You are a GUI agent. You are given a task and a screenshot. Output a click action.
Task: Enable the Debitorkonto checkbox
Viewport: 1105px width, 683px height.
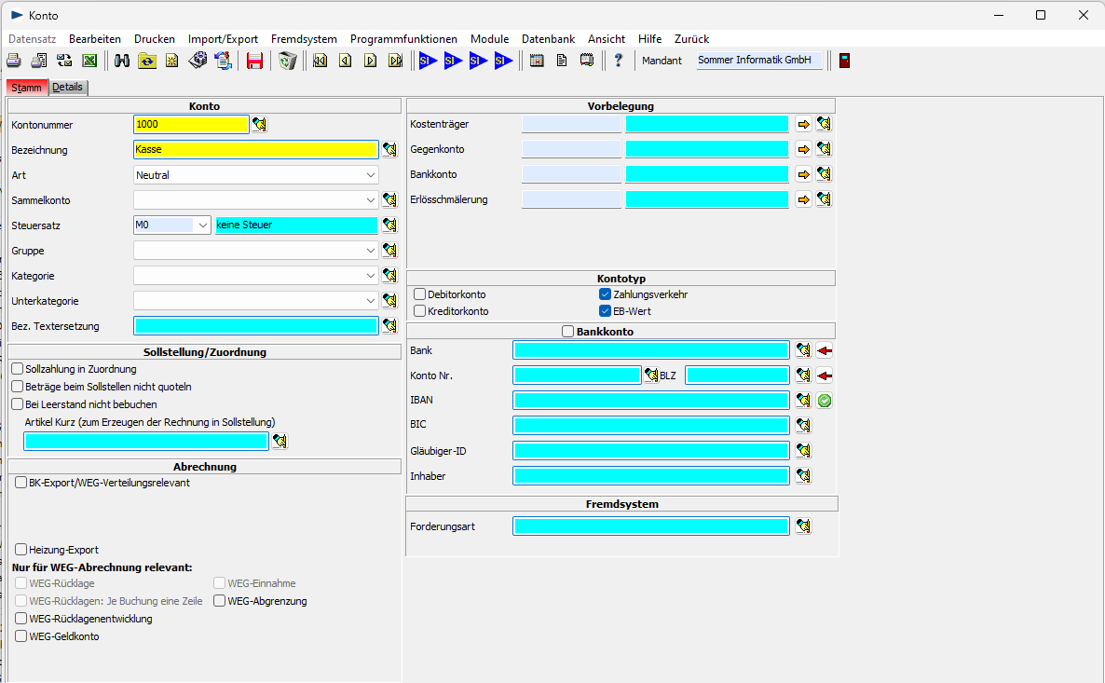pos(420,294)
